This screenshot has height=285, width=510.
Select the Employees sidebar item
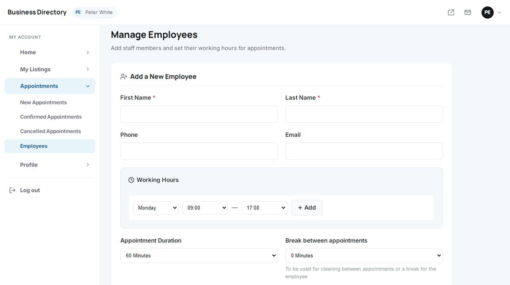click(x=50, y=146)
